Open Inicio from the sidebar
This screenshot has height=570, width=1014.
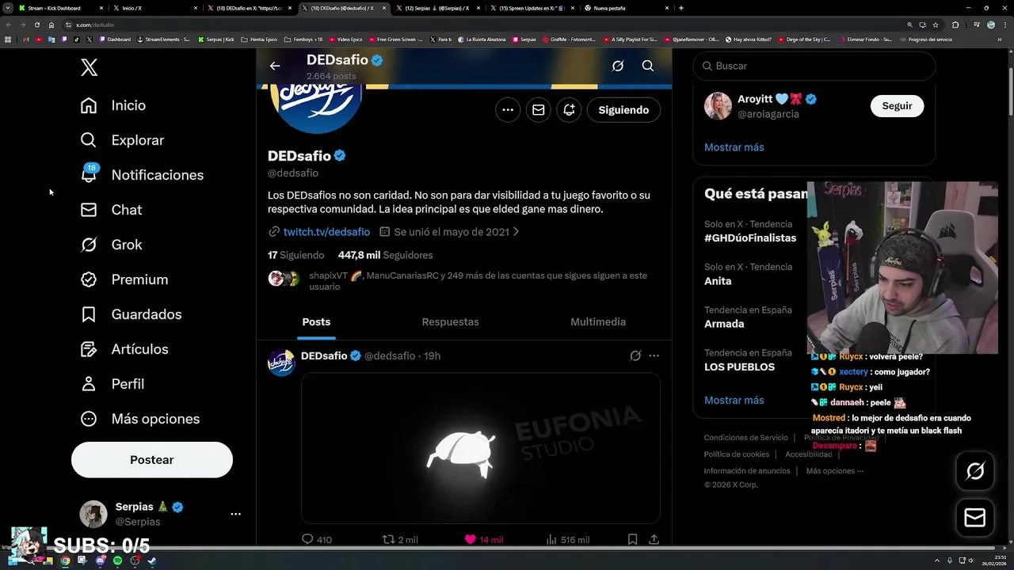tap(112, 105)
